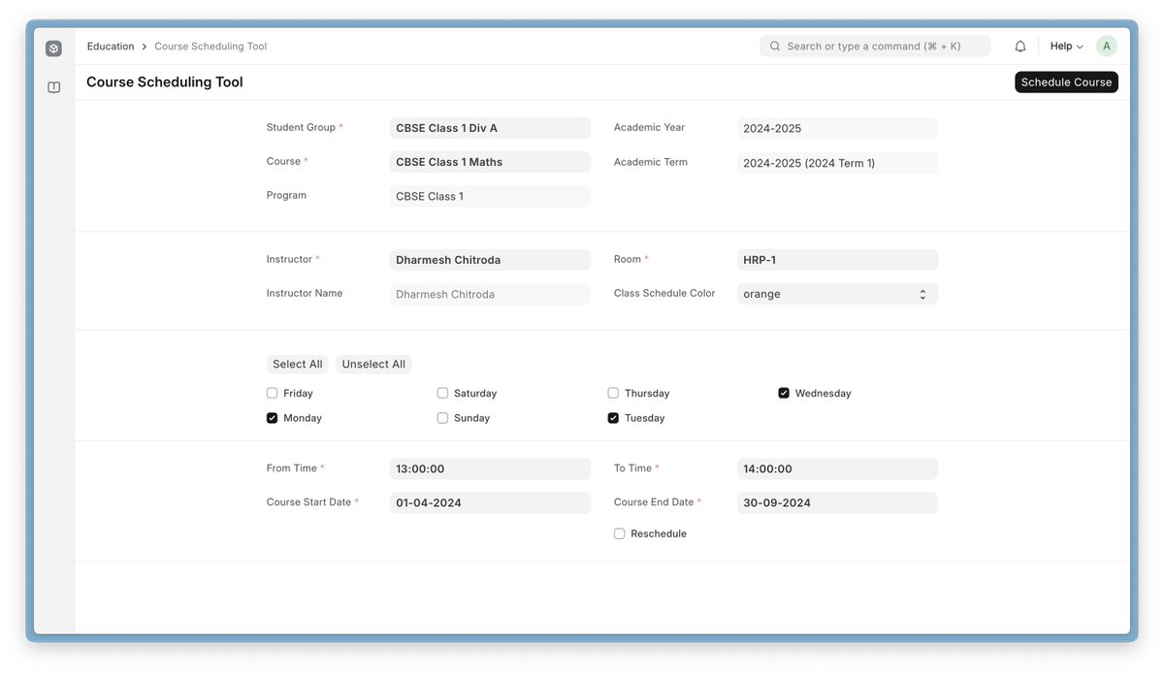The height and width of the screenshot is (674, 1164).
Task: Expand Class Schedule Color dropdown arrows
Action: pos(922,294)
